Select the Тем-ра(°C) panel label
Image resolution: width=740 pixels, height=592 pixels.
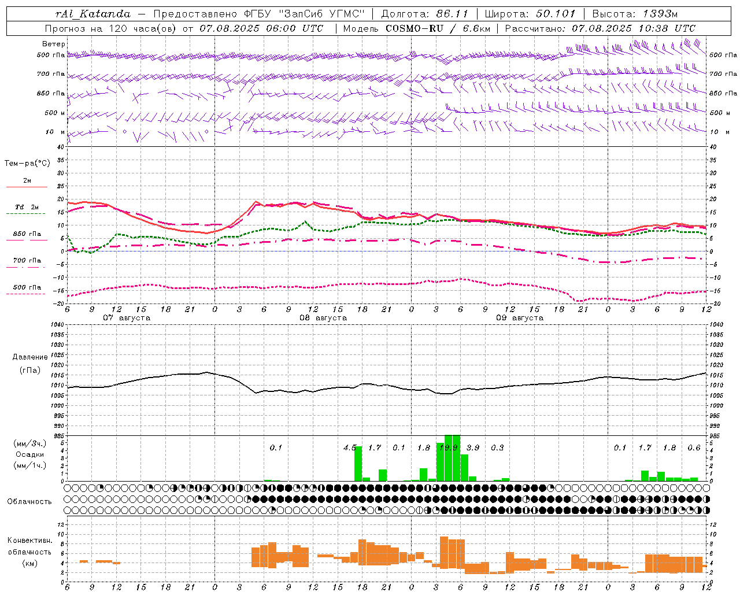coord(27,163)
